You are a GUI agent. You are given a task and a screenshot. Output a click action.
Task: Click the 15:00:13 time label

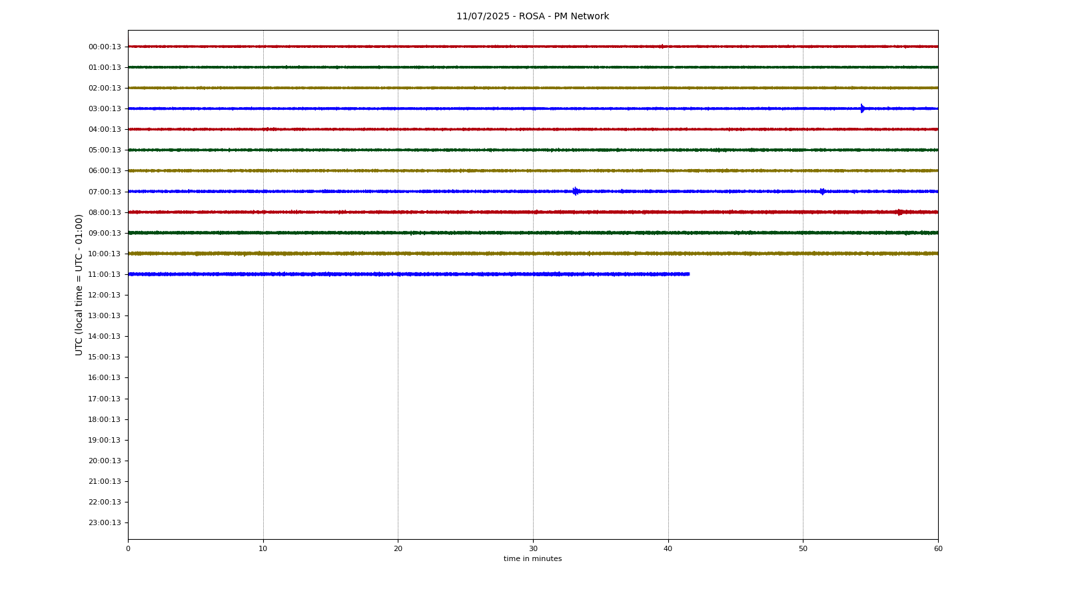pyautogui.click(x=105, y=357)
